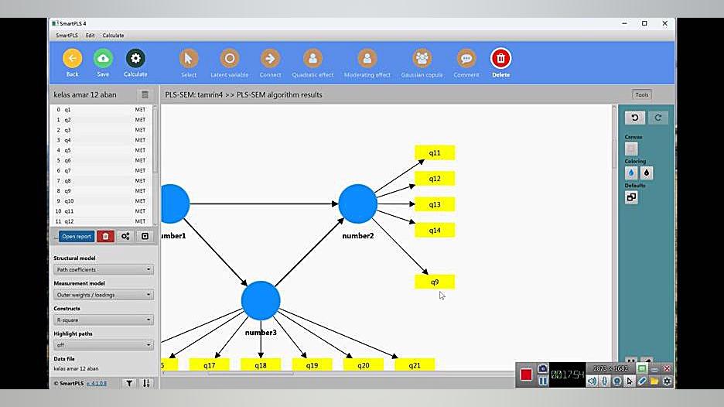Pick the Connect arrow tool
The image size is (724, 407).
point(270,59)
